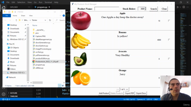Click Add Product button
Screen dimensions: 191x107
(x=104, y=93)
